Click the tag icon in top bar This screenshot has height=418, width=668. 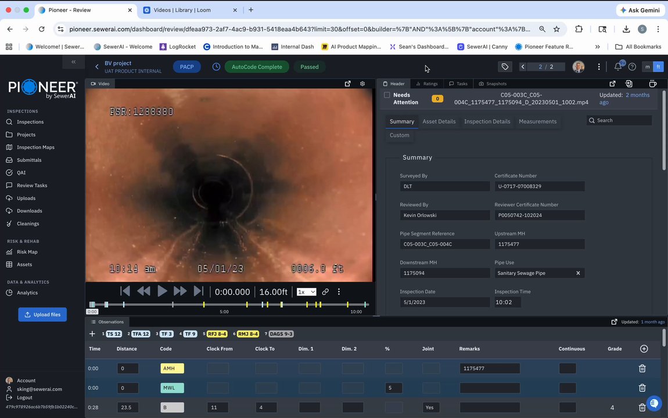[505, 67]
